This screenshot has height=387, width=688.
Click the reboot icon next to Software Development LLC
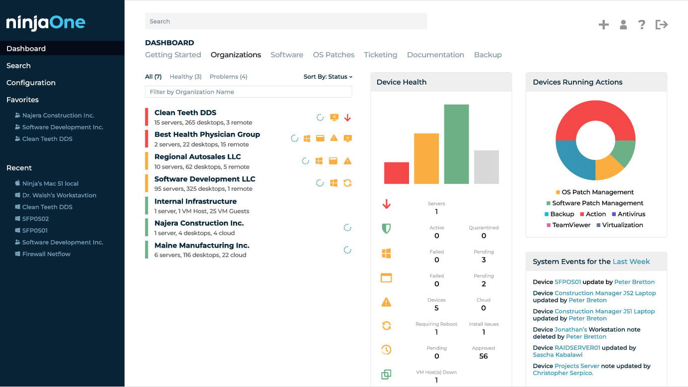(x=347, y=183)
